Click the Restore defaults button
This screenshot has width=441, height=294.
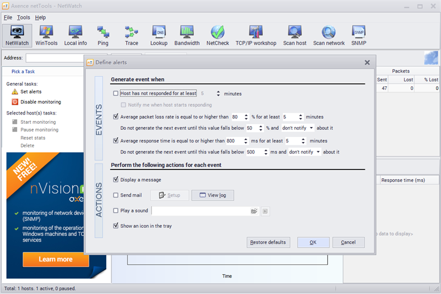click(x=268, y=242)
